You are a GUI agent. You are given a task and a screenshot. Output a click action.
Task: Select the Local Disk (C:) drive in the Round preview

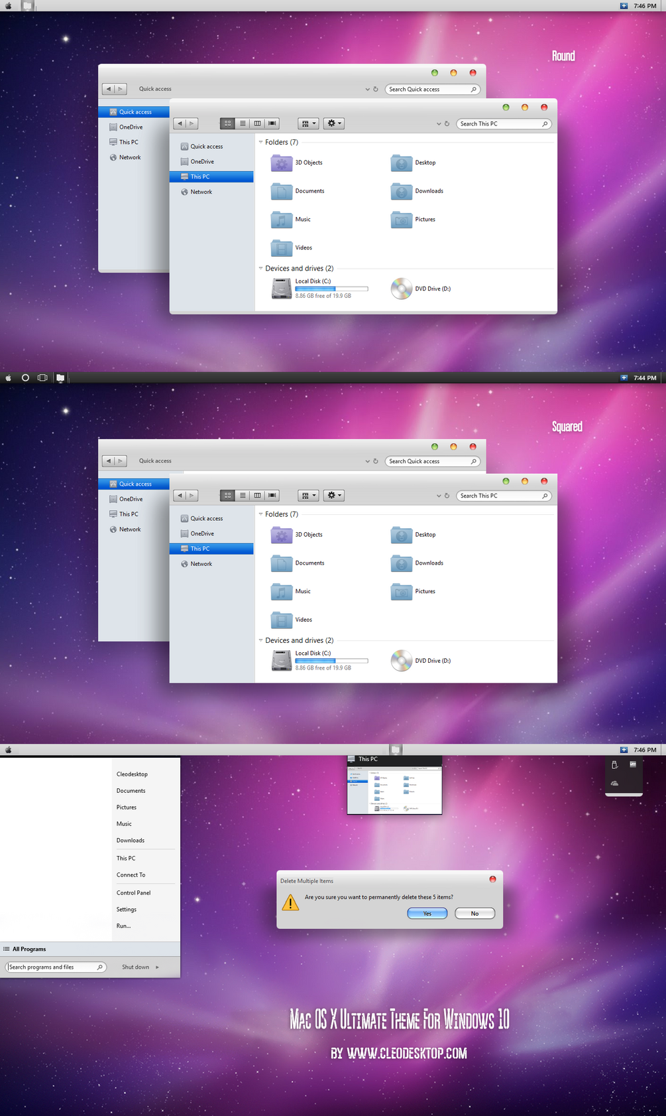pos(319,289)
